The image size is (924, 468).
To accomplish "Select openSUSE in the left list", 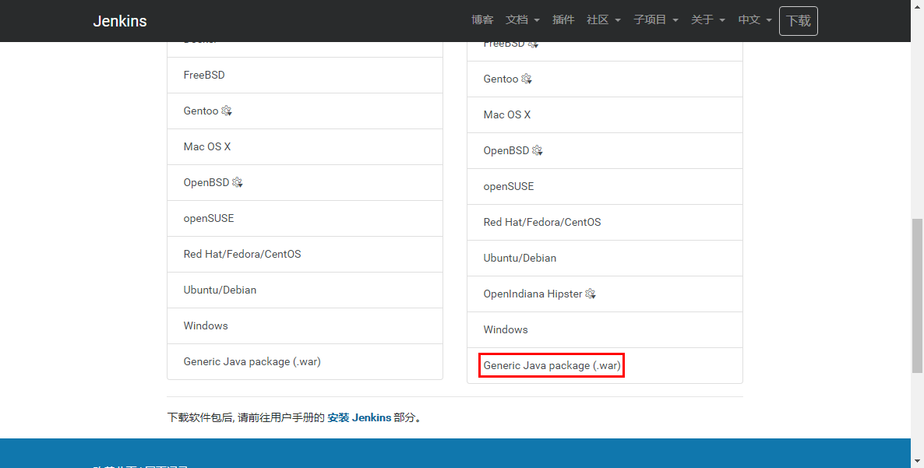I will point(305,218).
